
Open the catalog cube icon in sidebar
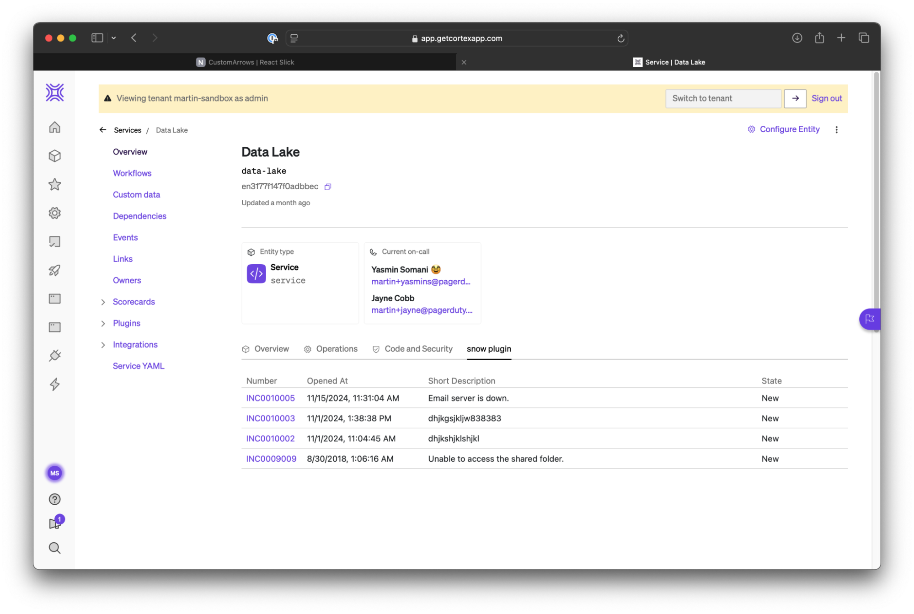[x=54, y=156]
